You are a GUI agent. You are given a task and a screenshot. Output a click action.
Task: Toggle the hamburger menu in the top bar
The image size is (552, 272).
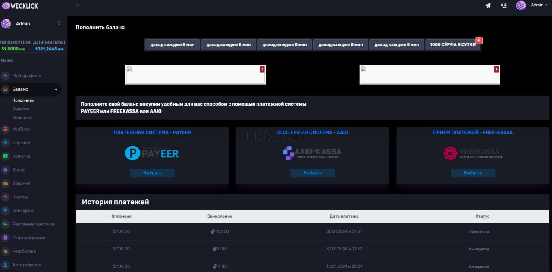tap(77, 5)
